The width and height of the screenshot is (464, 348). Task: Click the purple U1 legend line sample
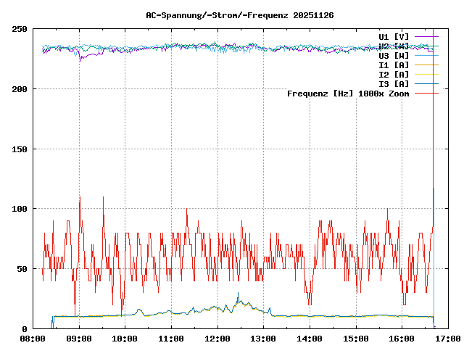426,36
